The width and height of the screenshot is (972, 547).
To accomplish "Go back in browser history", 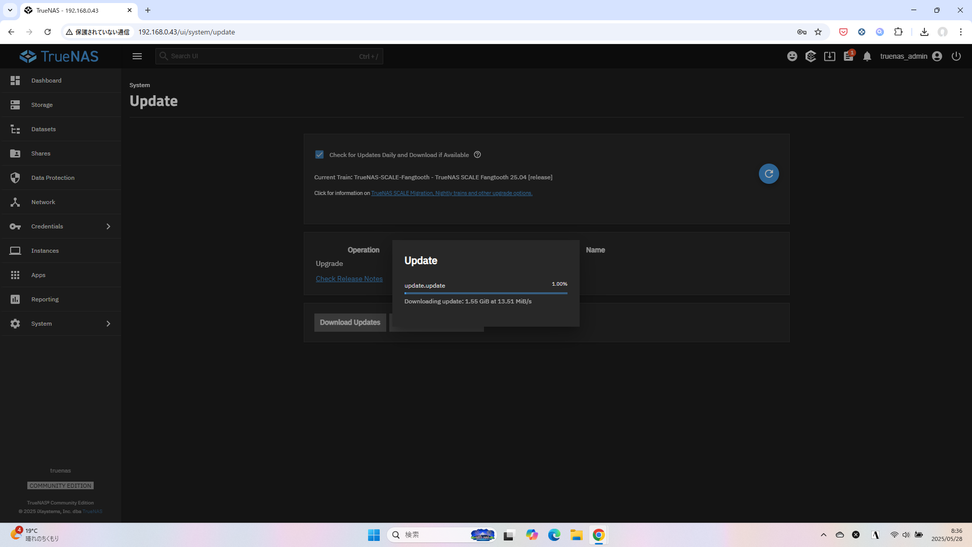I will [x=11, y=32].
